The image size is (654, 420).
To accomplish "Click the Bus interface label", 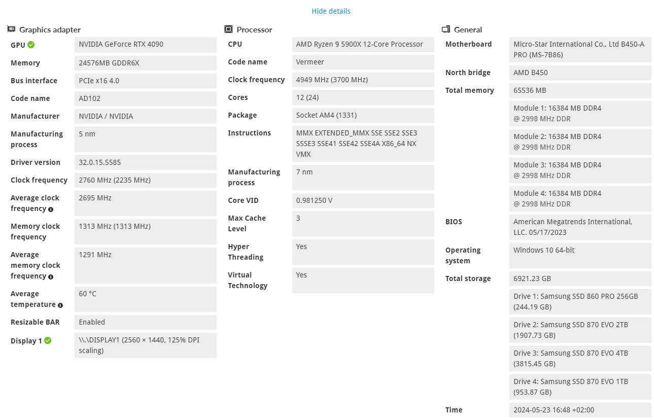I will point(34,81).
